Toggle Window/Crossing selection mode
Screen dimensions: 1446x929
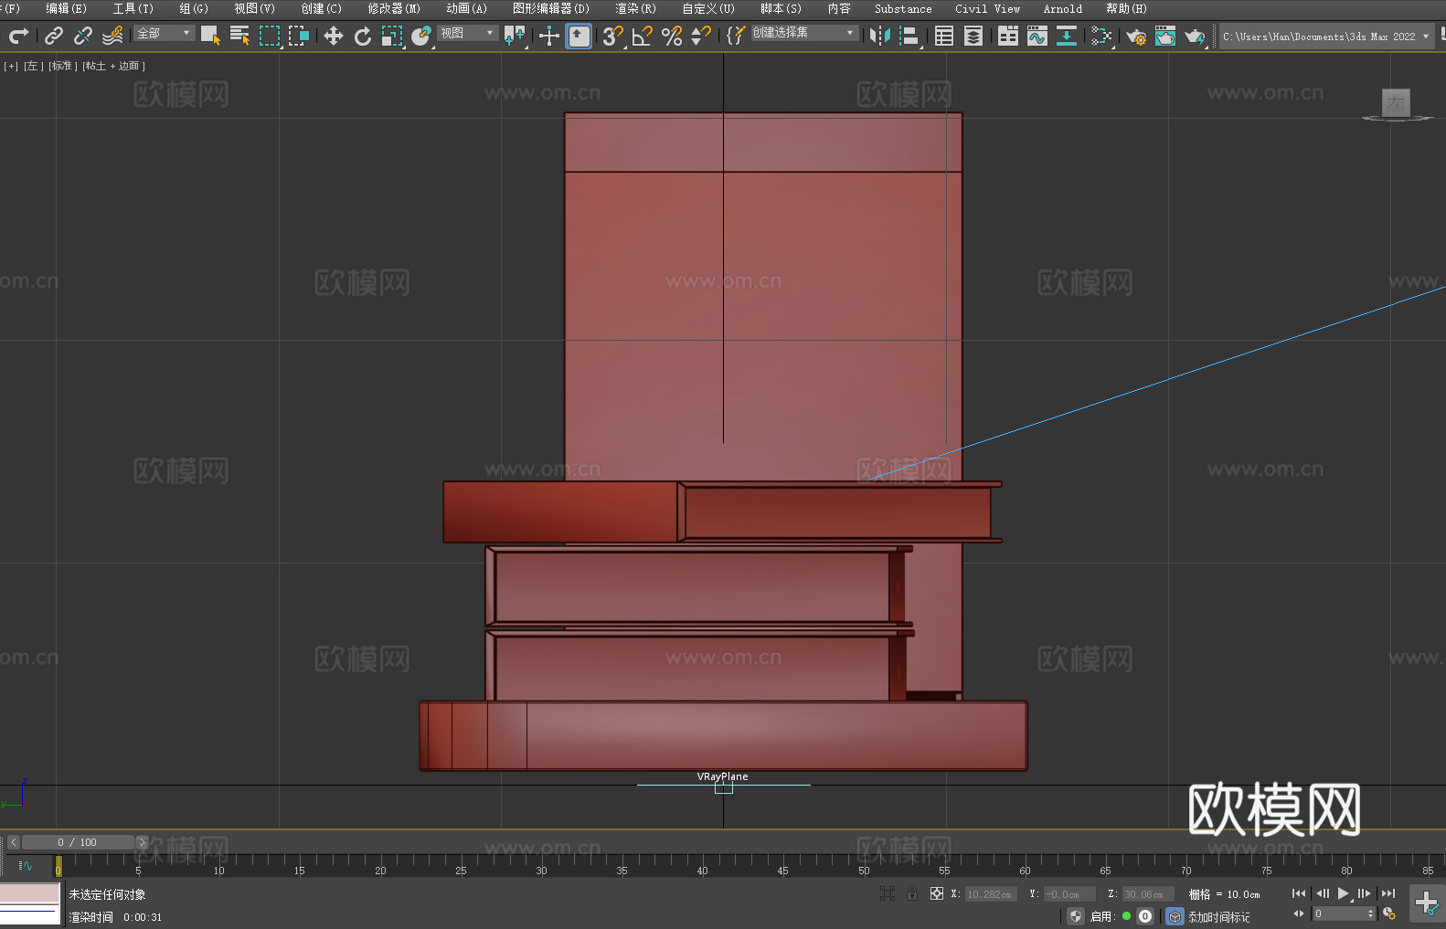[299, 36]
